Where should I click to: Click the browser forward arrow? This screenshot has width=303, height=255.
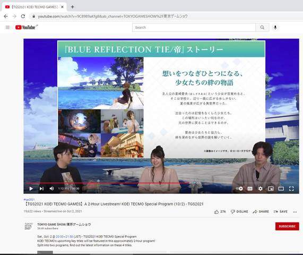click(x=14, y=16)
